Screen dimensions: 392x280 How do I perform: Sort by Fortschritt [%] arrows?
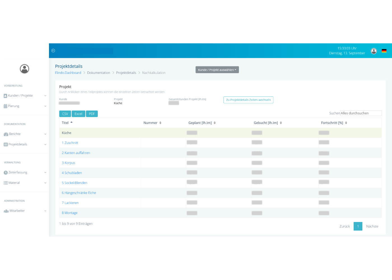(x=346, y=123)
